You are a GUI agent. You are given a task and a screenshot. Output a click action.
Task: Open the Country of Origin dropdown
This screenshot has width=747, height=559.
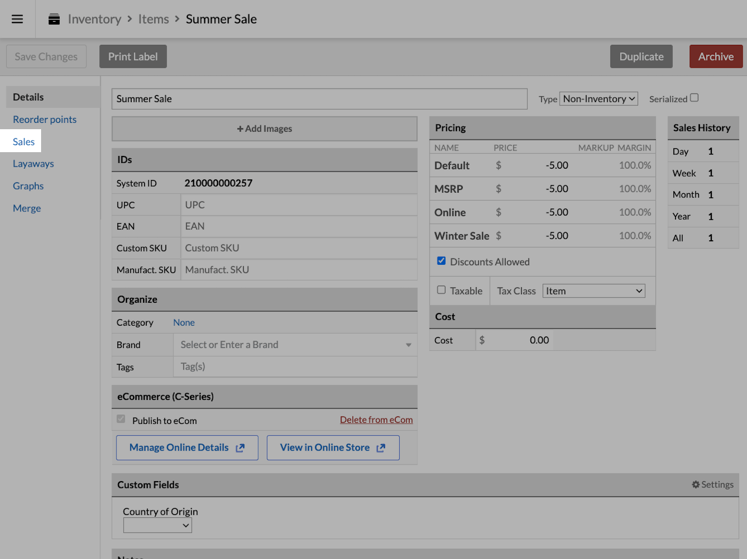[x=157, y=525]
